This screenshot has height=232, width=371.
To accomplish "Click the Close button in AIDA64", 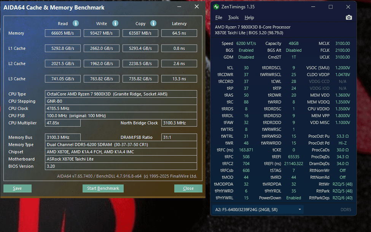I will coord(188,188).
